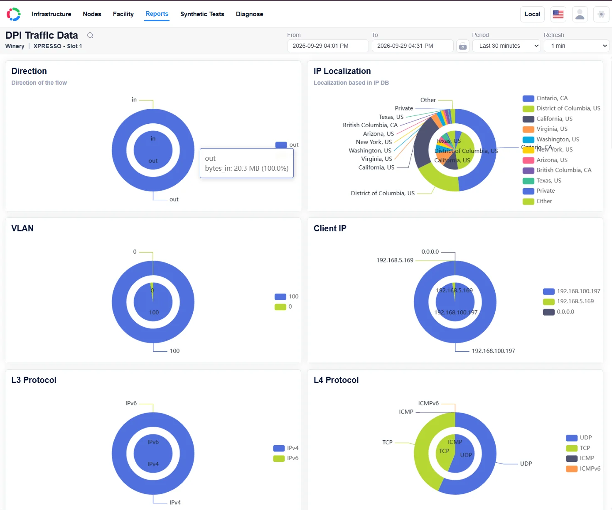Toggle the Virginia, US legend entry
612x510 pixels.
pyautogui.click(x=545, y=129)
